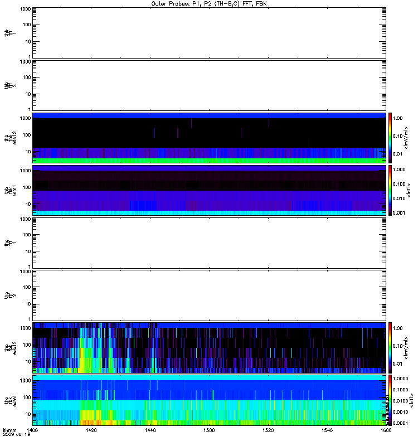This screenshot has height=446, width=418.
Task: Click the "thc fbk scm1" y-axis title
Action: [10, 400]
